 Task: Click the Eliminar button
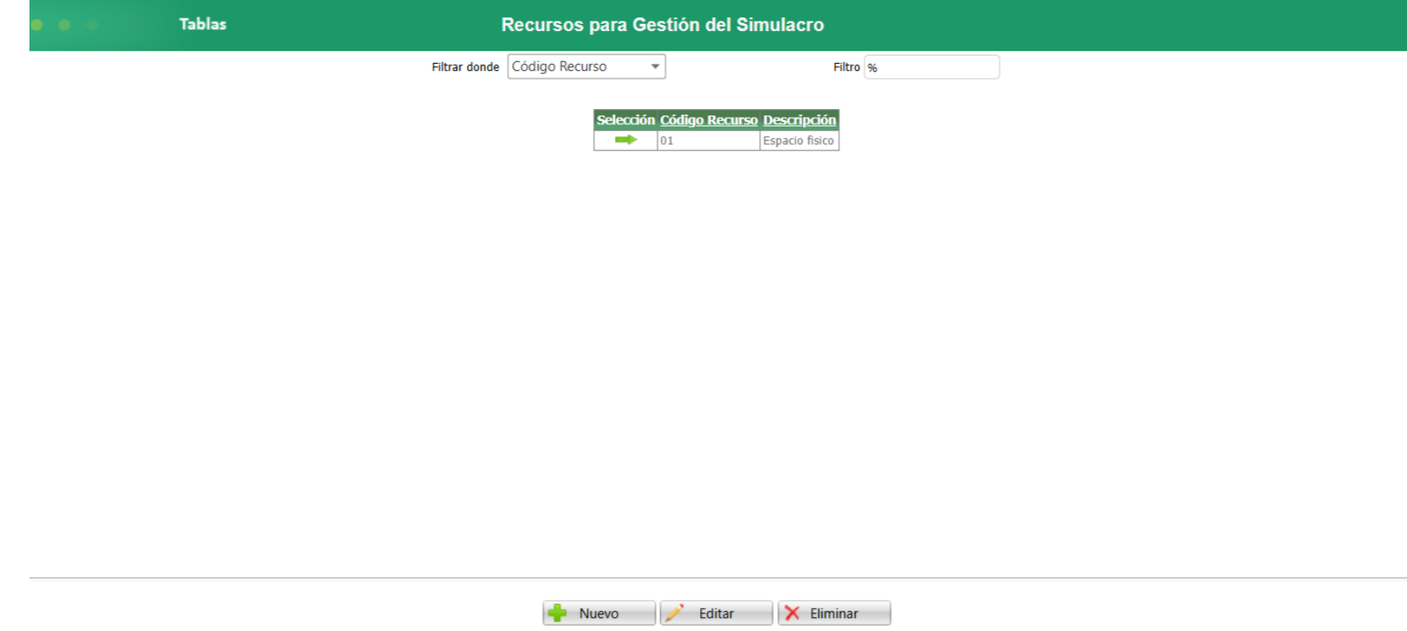tap(834, 613)
